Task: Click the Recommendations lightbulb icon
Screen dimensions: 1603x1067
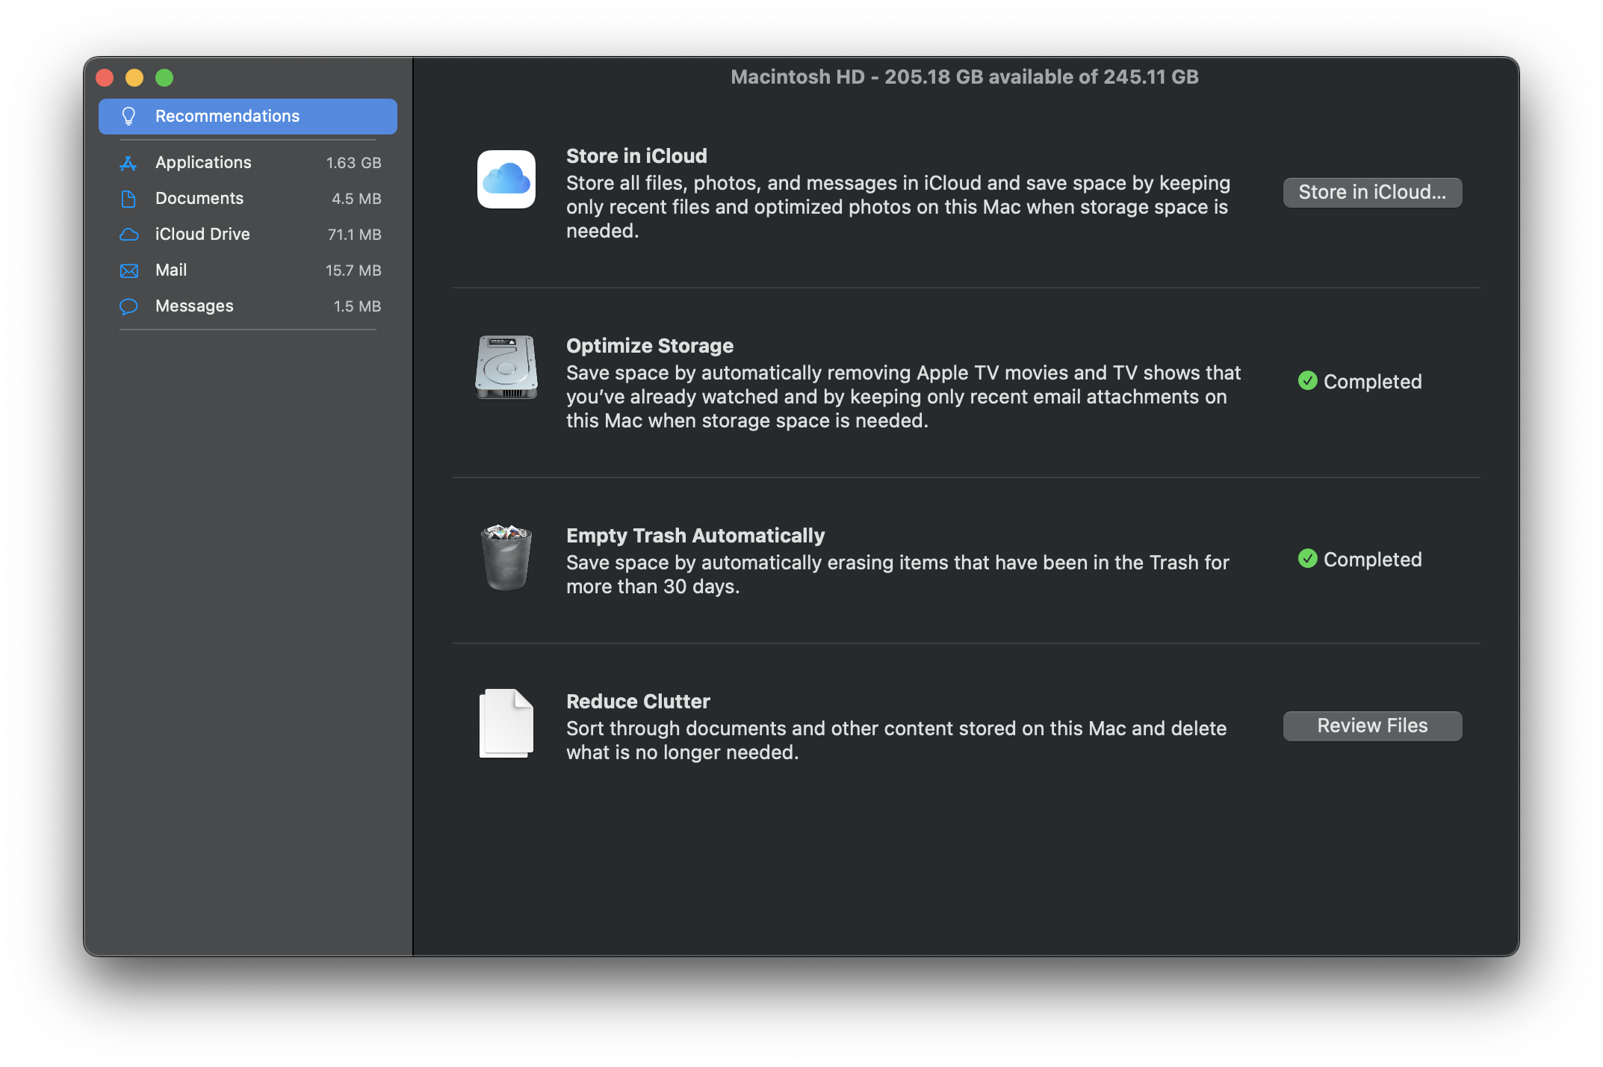Action: [x=128, y=117]
